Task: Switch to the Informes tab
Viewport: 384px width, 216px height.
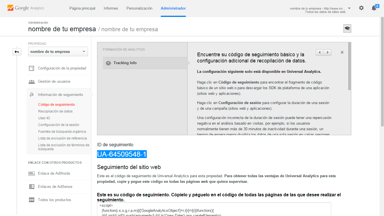Action: click(111, 8)
